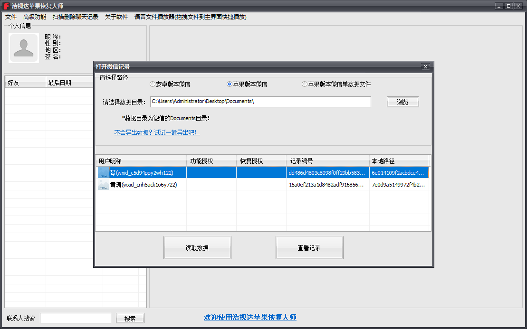The width and height of the screenshot is (527, 329).
Task: Click 最后日期 column header in main window
Action: 69,83
